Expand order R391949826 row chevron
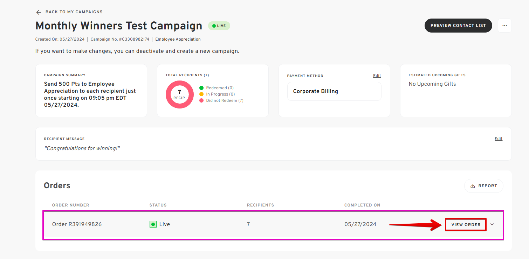The height and width of the screenshot is (259, 529). pyautogui.click(x=492, y=224)
